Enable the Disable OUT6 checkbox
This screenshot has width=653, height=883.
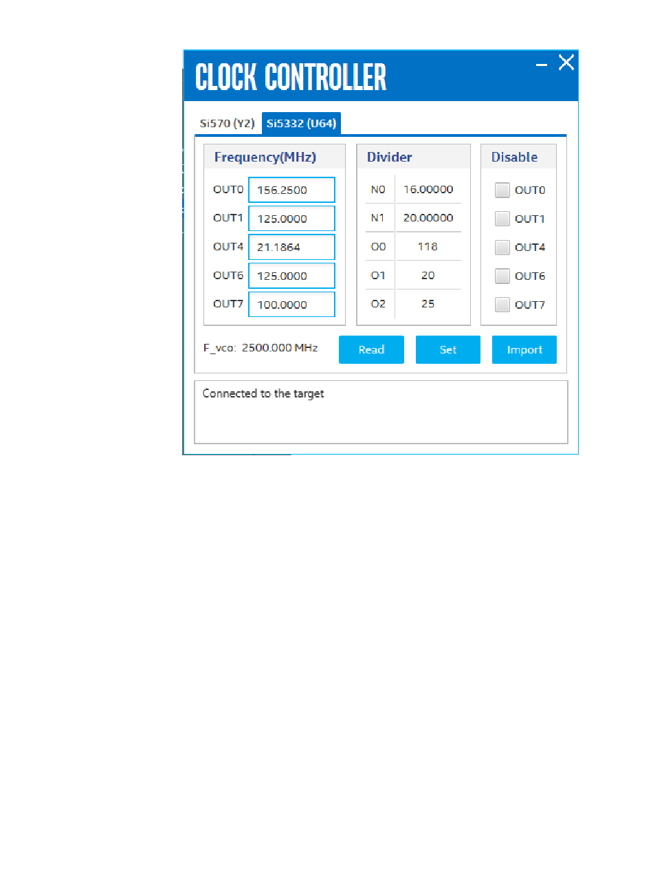502,276
